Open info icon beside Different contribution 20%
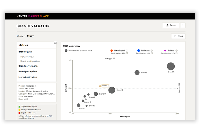Screen dimensions: 200x133 tap(152, 53)
